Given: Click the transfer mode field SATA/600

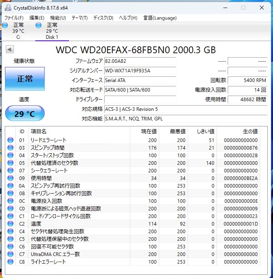Looking at the screenshot, I should [x=140, y=90].
